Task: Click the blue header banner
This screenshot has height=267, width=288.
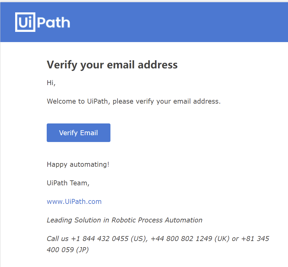Action: pos(186,22)
